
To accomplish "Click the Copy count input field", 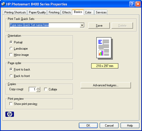I will [33, 90].
